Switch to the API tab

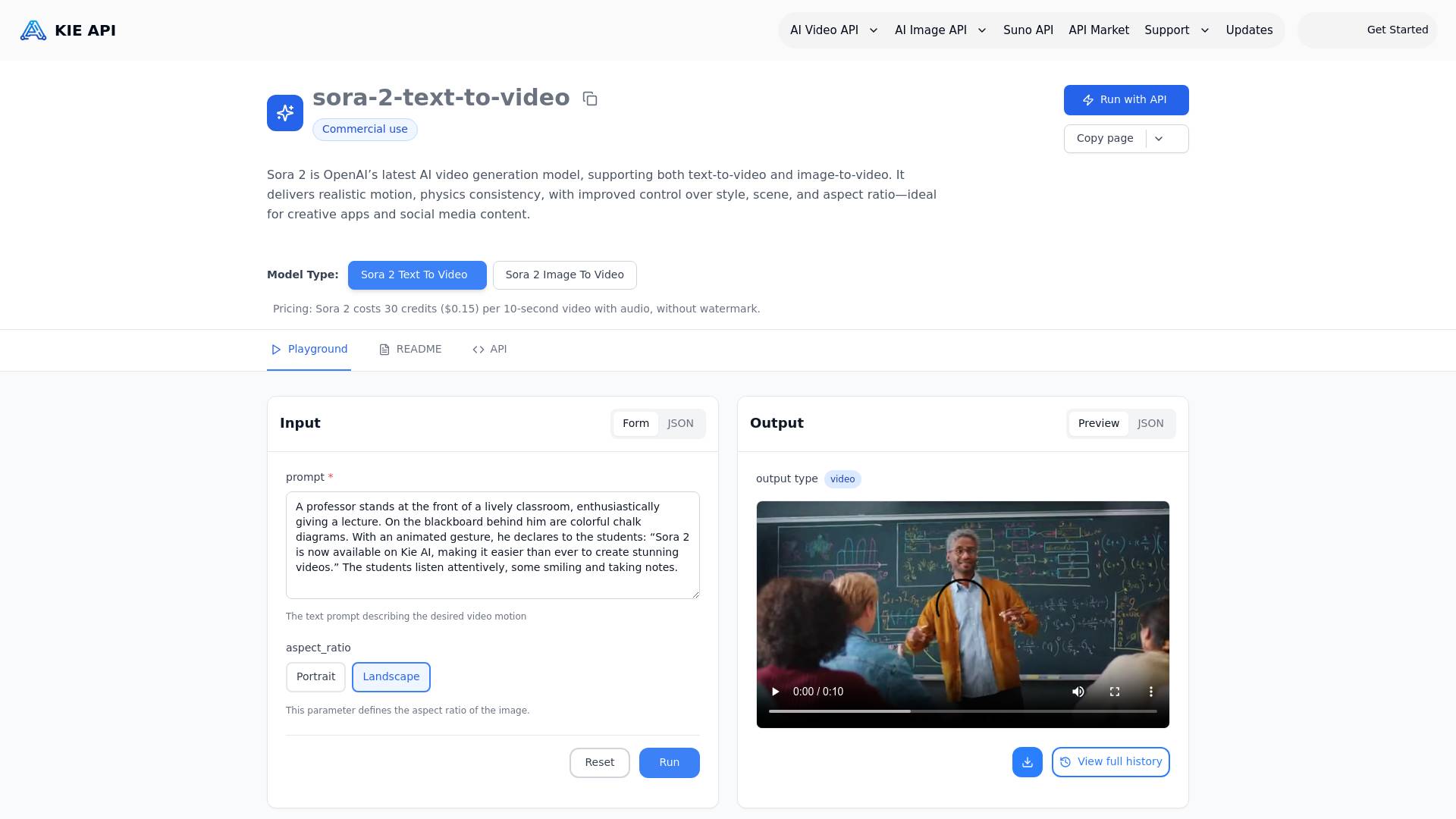[490, 350]
